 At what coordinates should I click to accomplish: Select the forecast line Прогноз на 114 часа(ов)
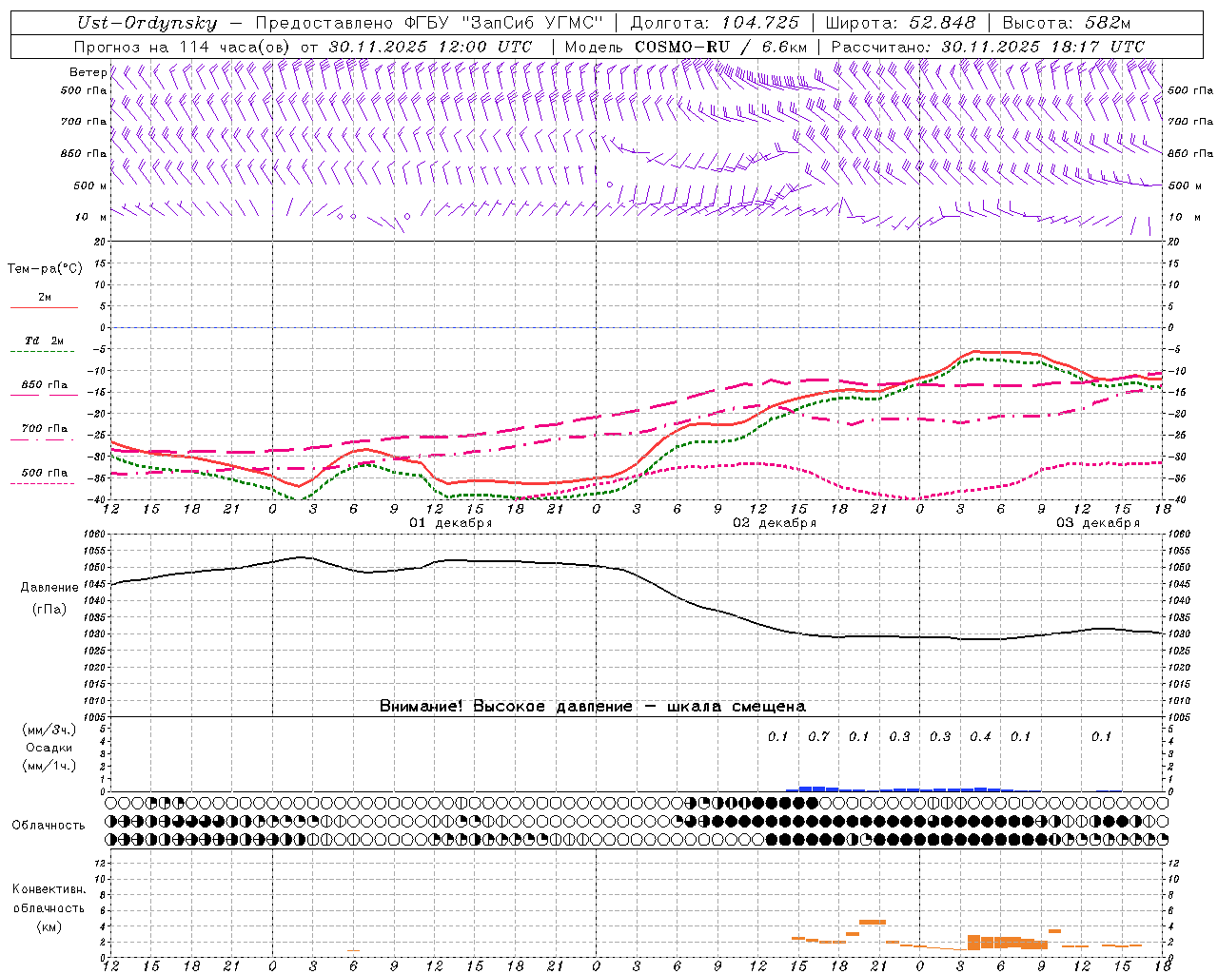[x=183, y=47]
